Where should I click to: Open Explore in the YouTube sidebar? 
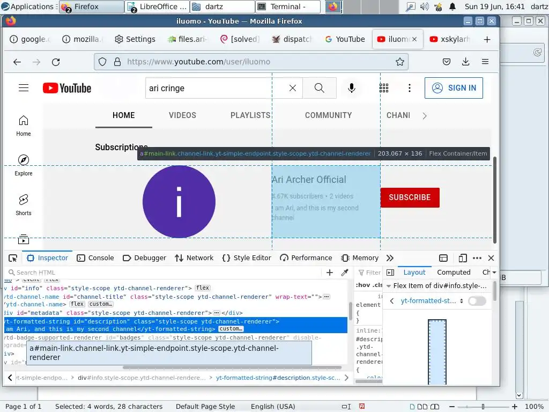[24, 165]
